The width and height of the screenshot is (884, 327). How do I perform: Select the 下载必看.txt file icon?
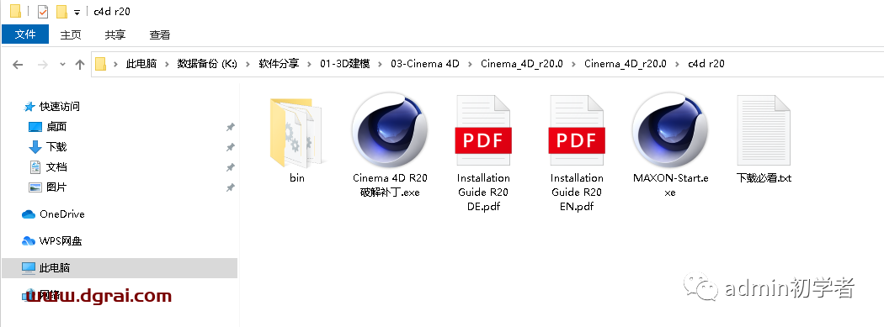(x=764, y=130)
